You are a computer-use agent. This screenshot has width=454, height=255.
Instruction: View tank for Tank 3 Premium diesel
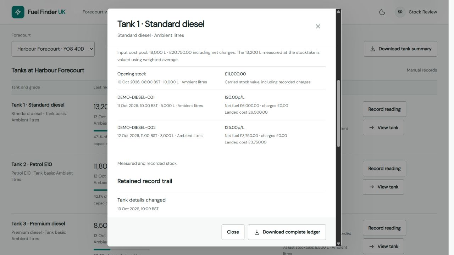point(383,246)
